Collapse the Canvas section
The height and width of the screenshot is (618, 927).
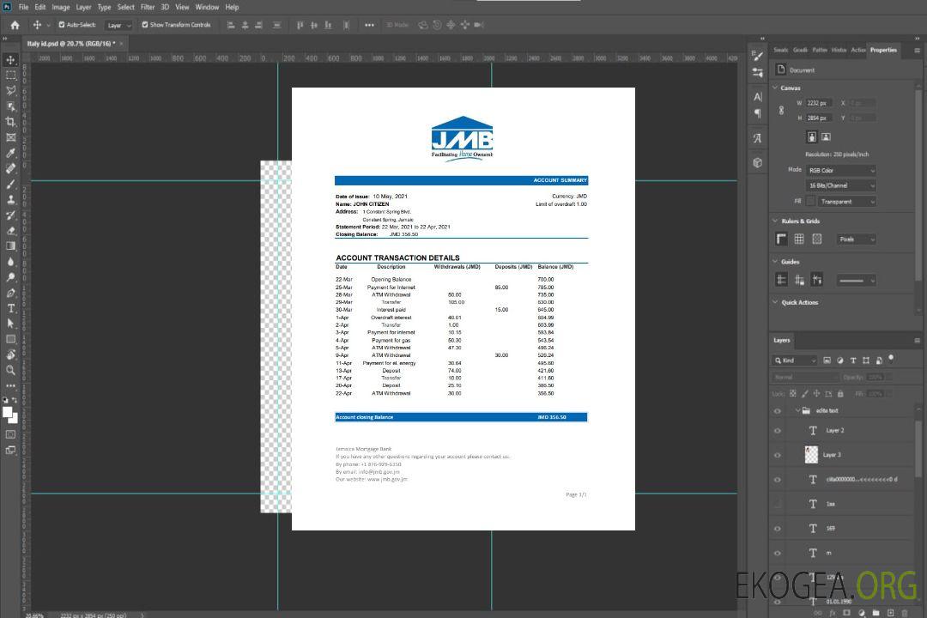pyautogui.click(x=775, y=88)
